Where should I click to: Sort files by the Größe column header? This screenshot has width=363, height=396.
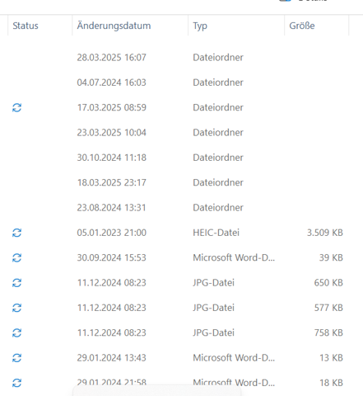[x=317, y=26]
